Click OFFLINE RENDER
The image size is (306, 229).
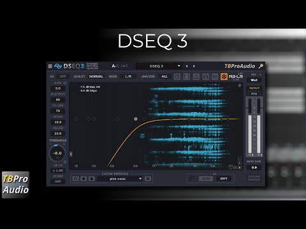point(254,178)
